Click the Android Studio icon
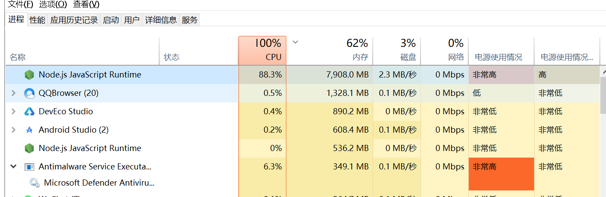Image resolution: width=606 pixels, height=197 pixels. pyautogui.click(x=29, y=130)
